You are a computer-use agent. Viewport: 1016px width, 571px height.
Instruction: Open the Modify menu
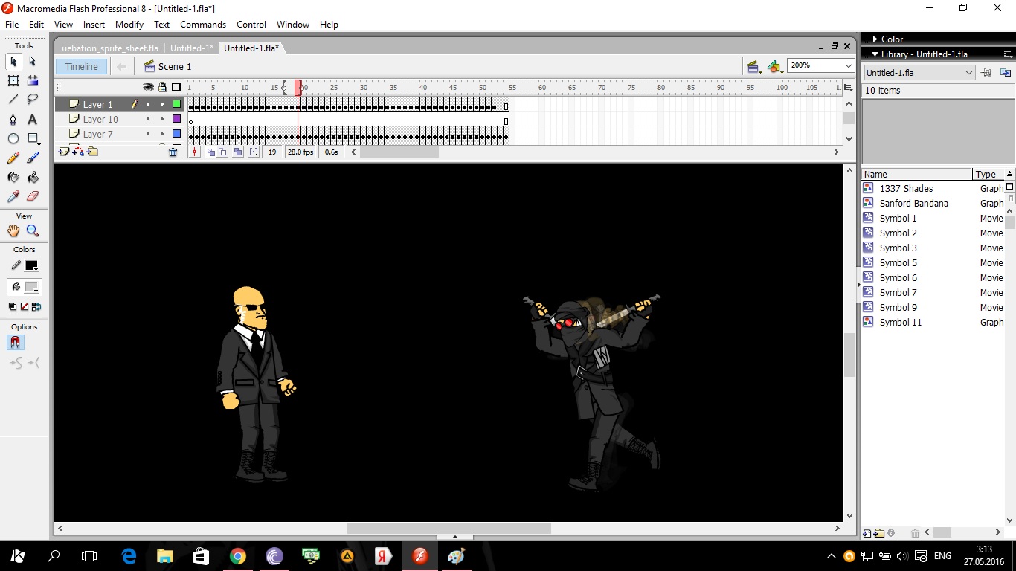129,25
